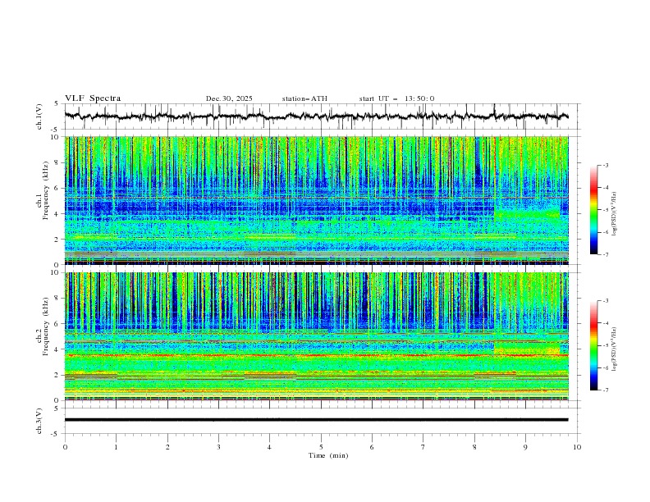
Task: Click the ch.1 spectrogram colorbar
Action: pyautogui.click(x=593, y=210)
